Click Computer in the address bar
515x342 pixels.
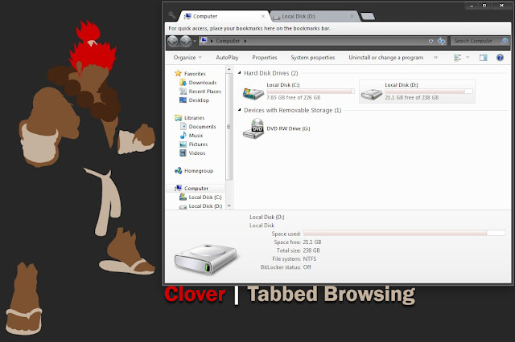pos(228,41)
